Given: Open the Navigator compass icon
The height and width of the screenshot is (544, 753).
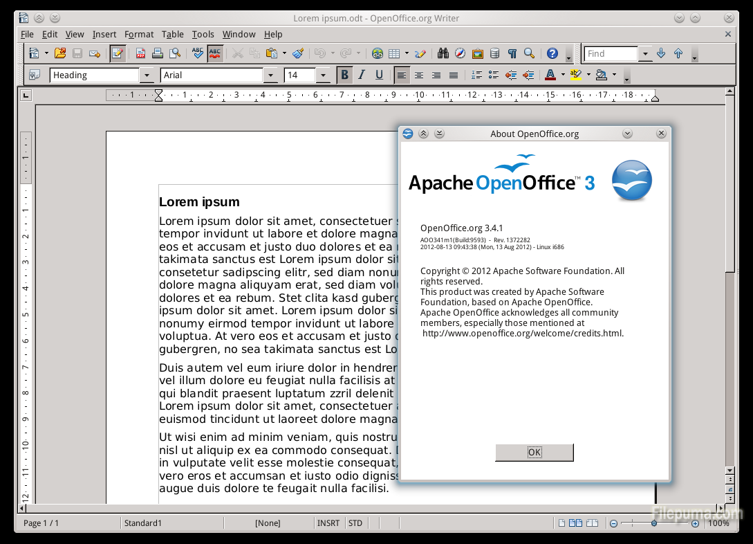Looking at the screenshot, I should [460, 53].
